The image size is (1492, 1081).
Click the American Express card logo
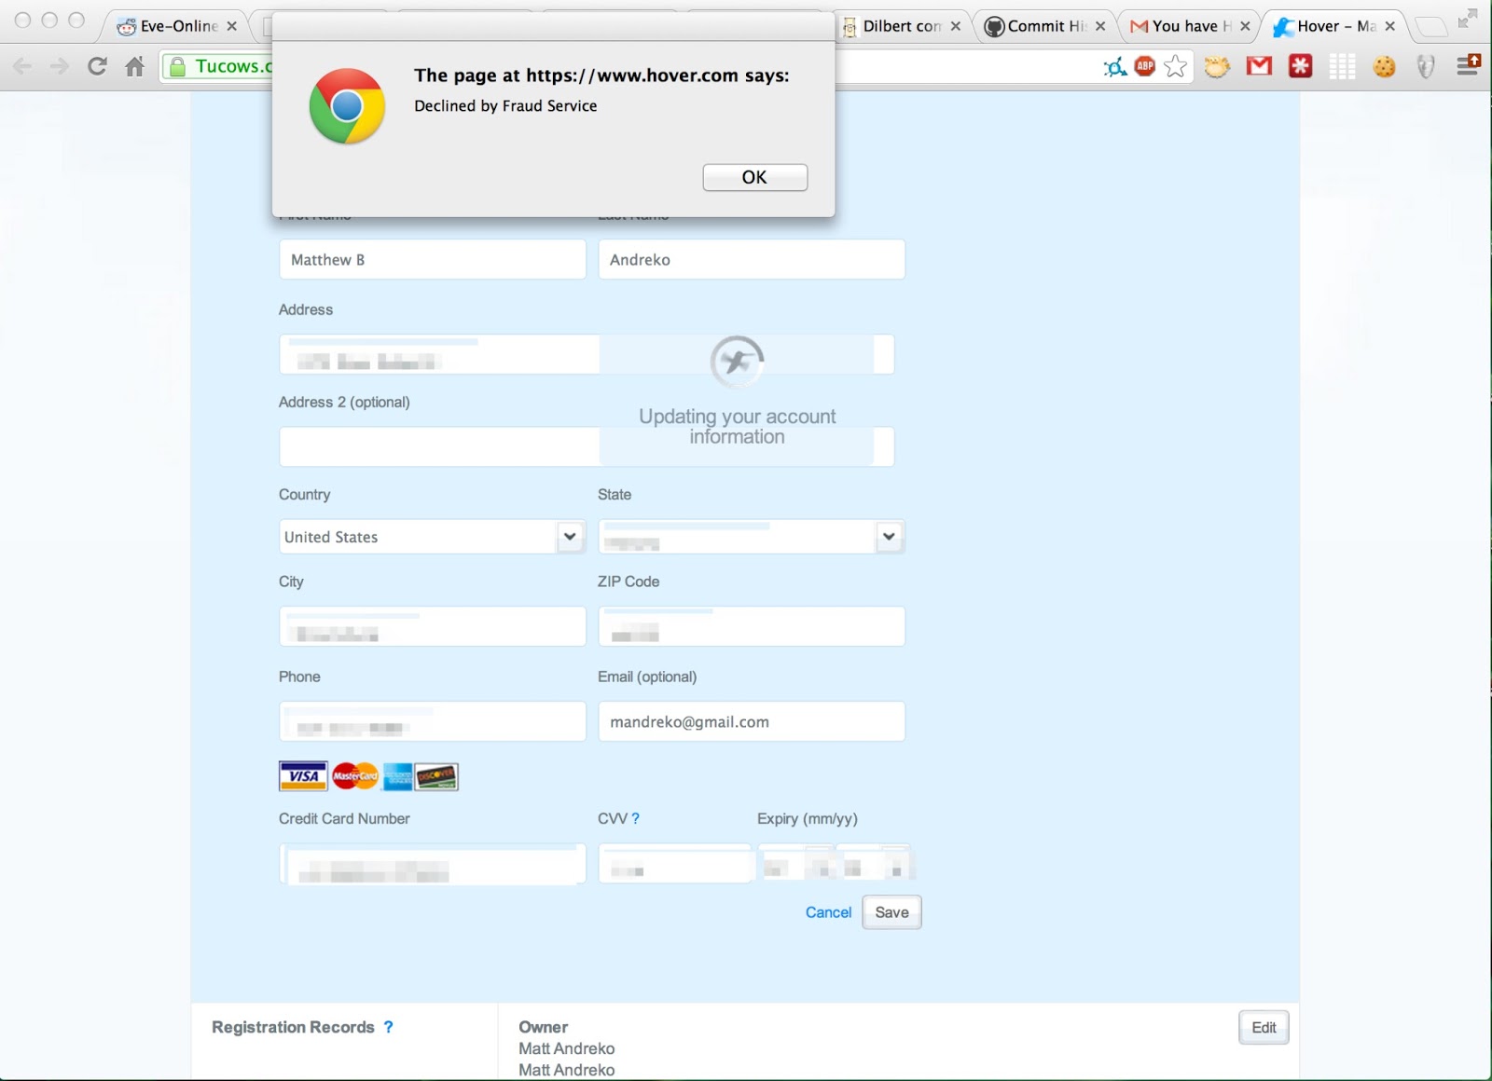point(398,776)
